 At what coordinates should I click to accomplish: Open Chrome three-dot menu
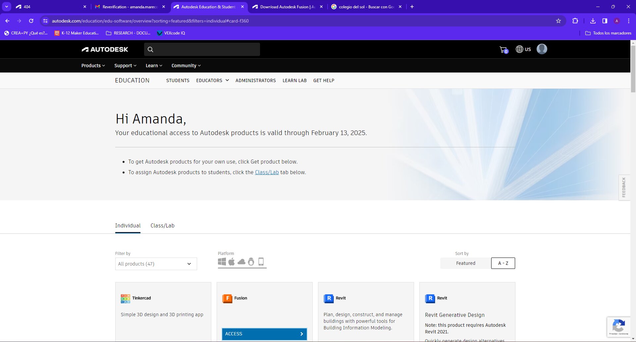[629, 21]
